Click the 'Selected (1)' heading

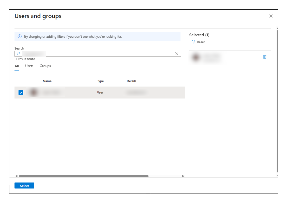199,35
